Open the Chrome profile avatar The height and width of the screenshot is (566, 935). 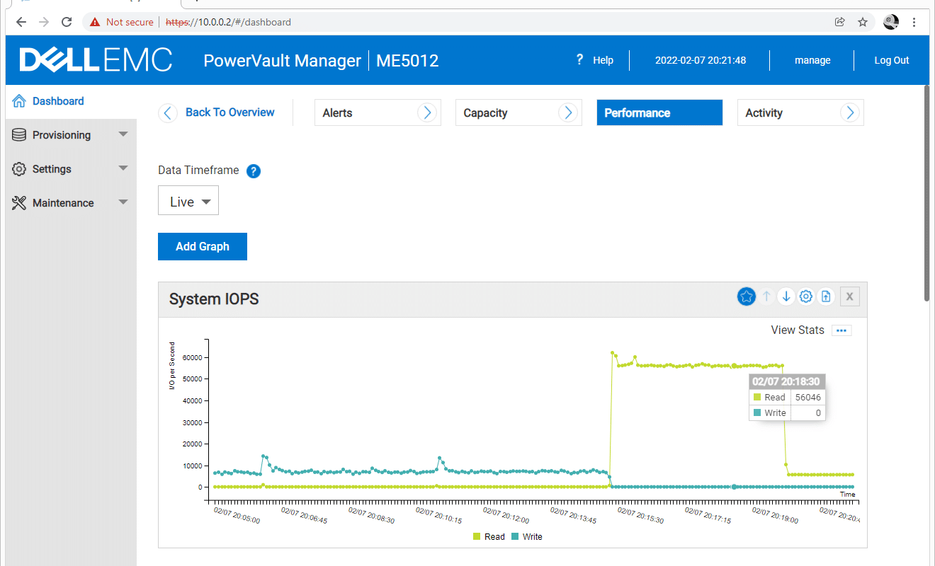(x=891, y=22)
